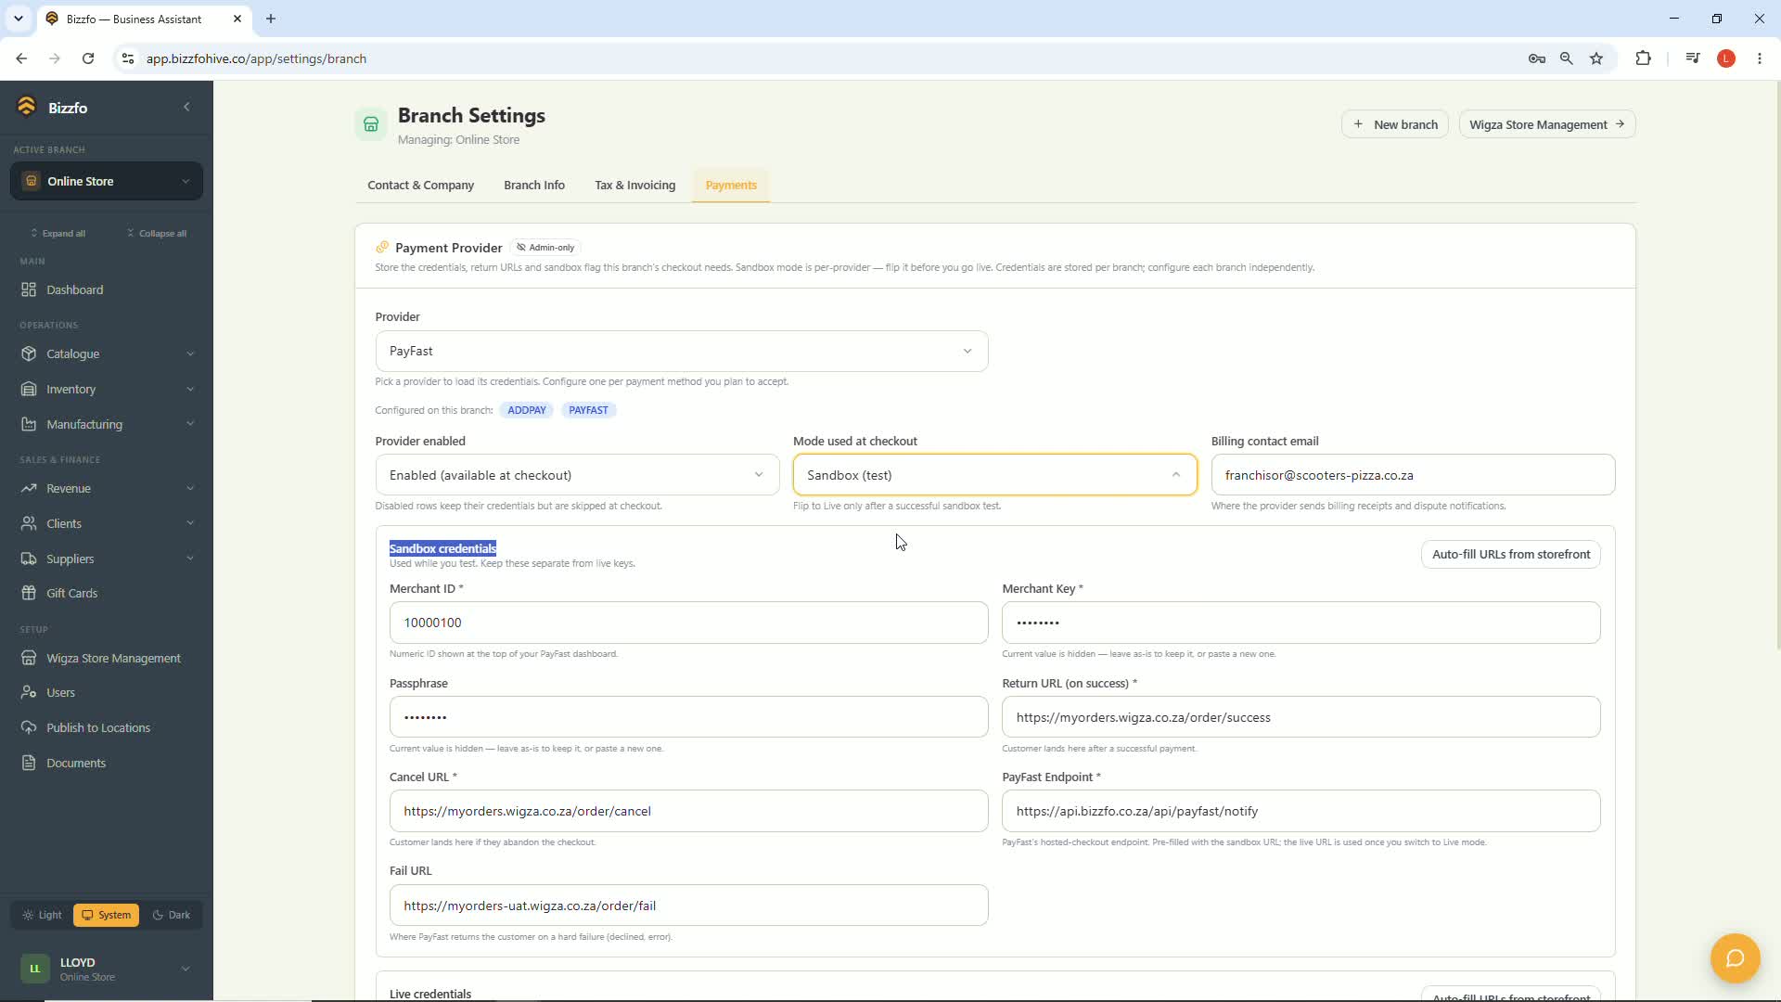Switch to the Tax & Invoicing tab
This screenshot has height=1002, width=1781.
point(634,185)
